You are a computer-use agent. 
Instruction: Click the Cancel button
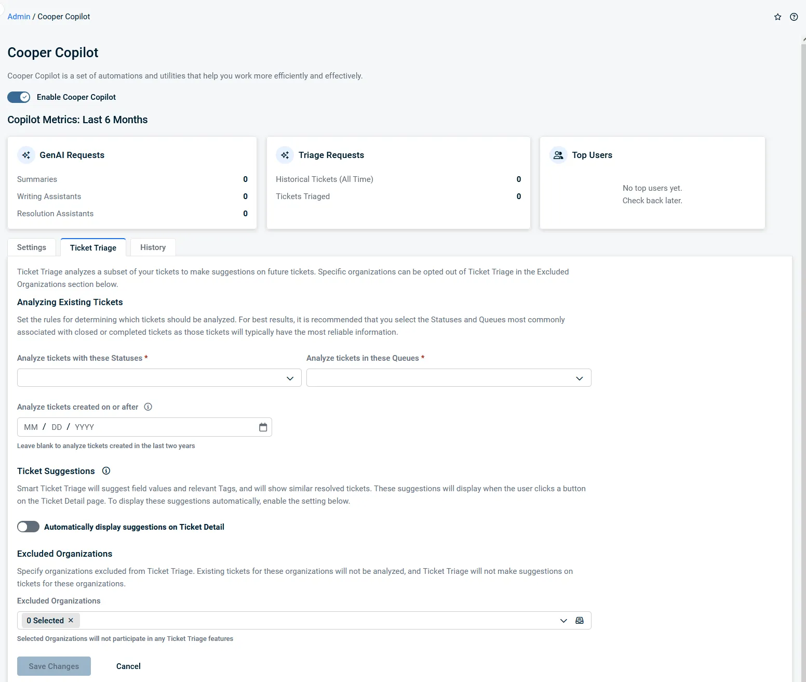point(128,666)
